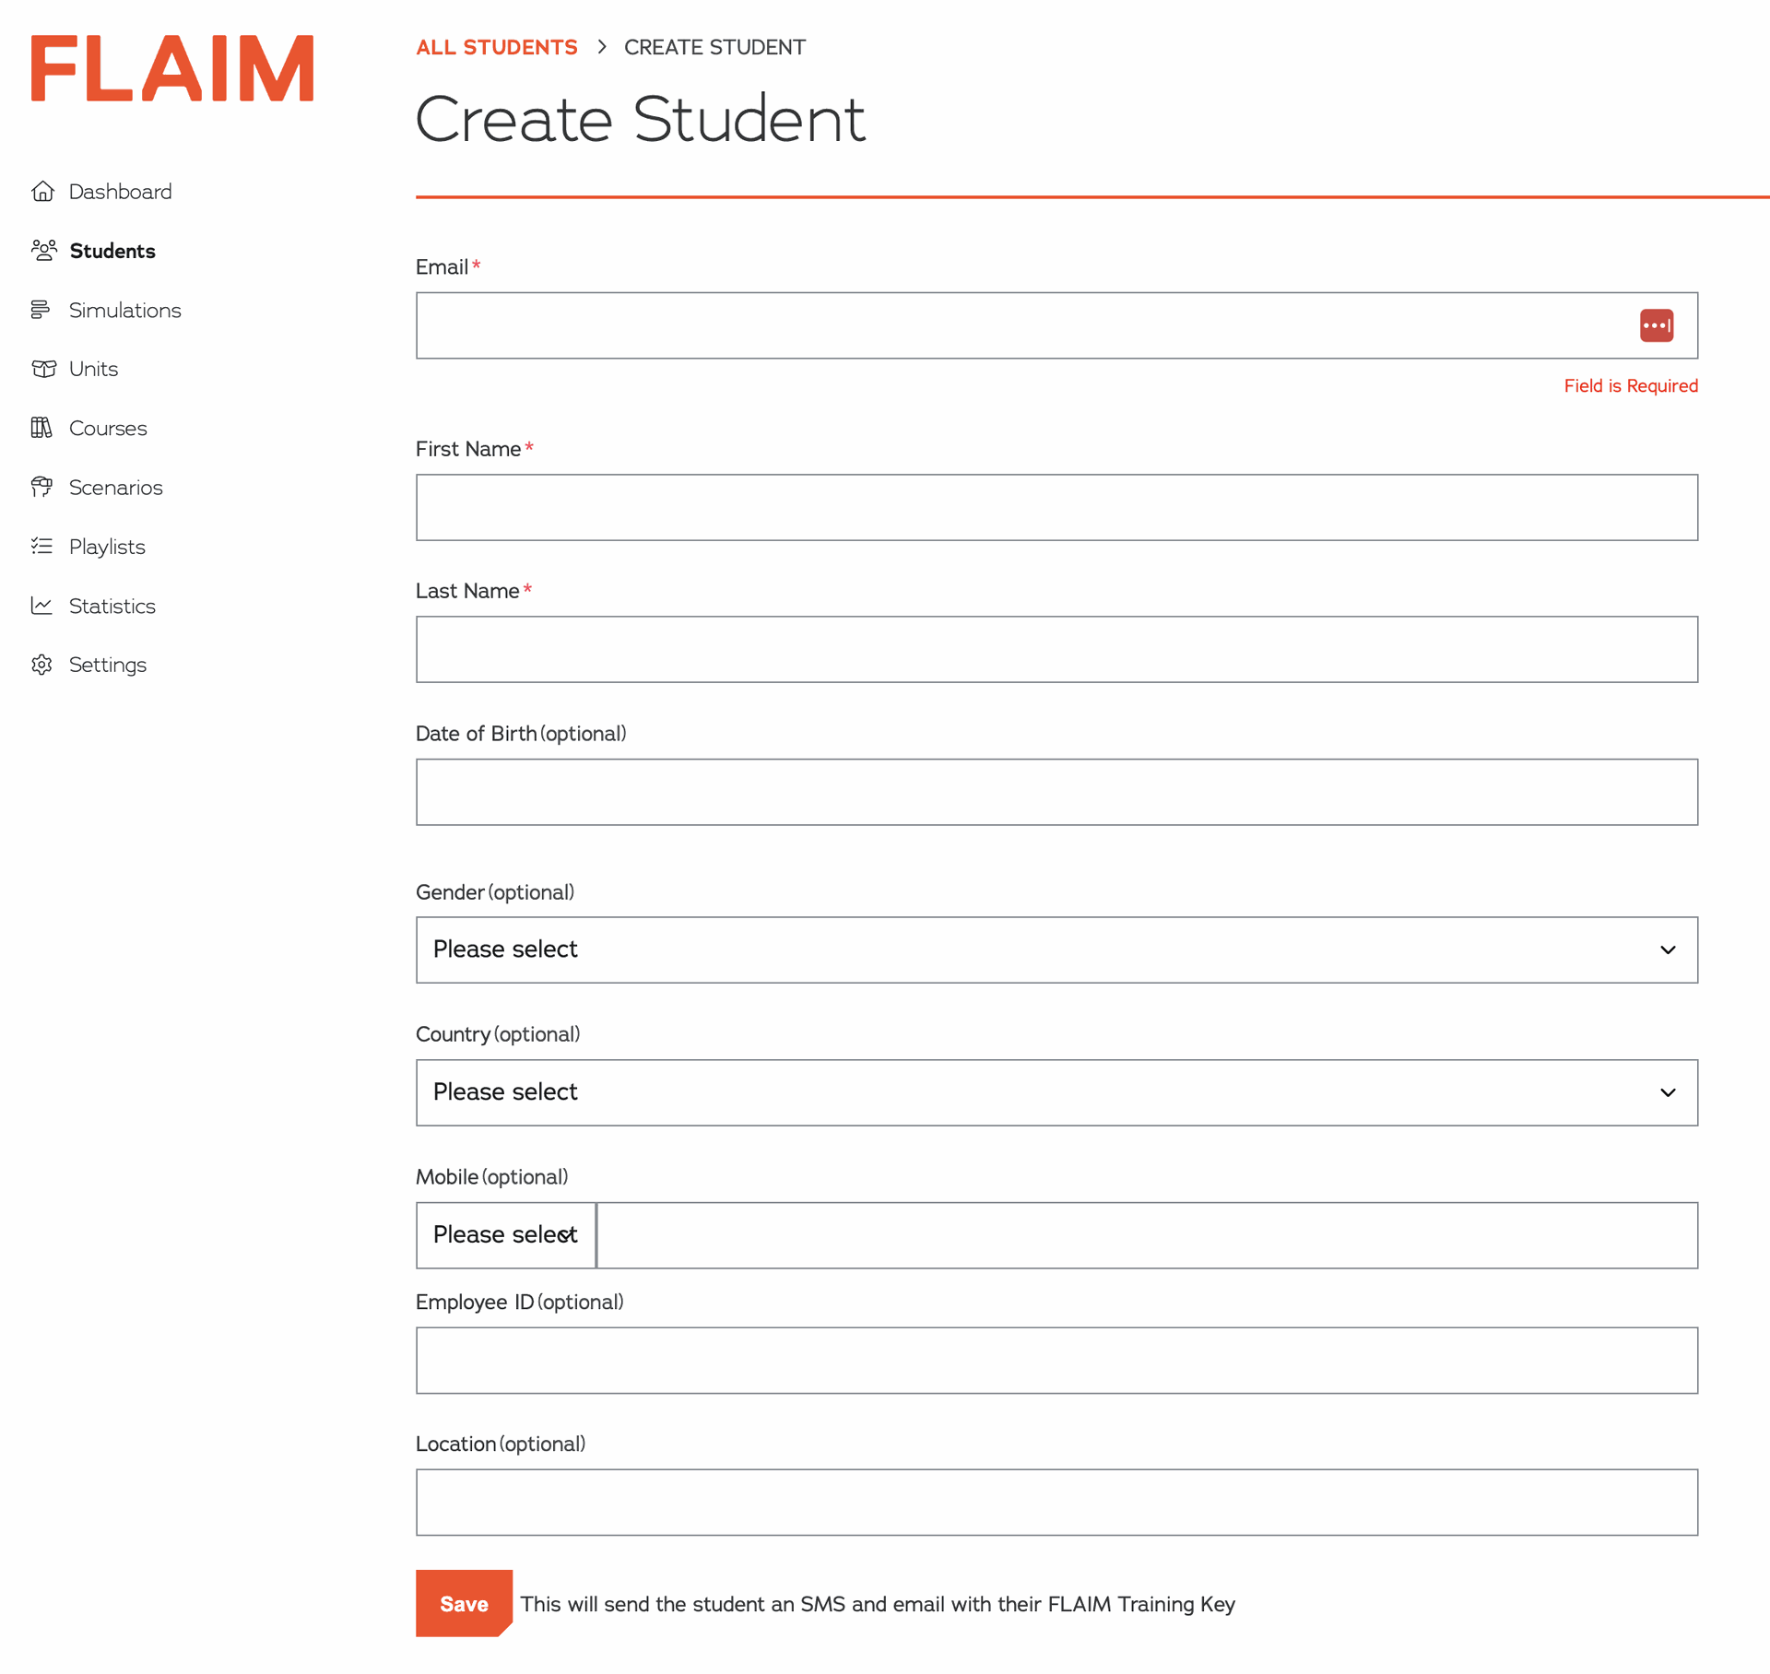The image size is (1770, 1674).
Task: Click the Units box icon
Action: pyautogui.click(x=43, y=369)
